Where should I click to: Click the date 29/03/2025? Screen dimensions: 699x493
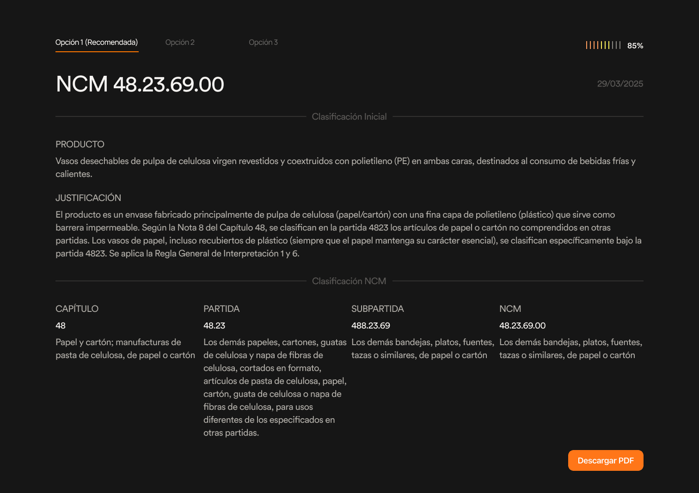pos(620,84)
